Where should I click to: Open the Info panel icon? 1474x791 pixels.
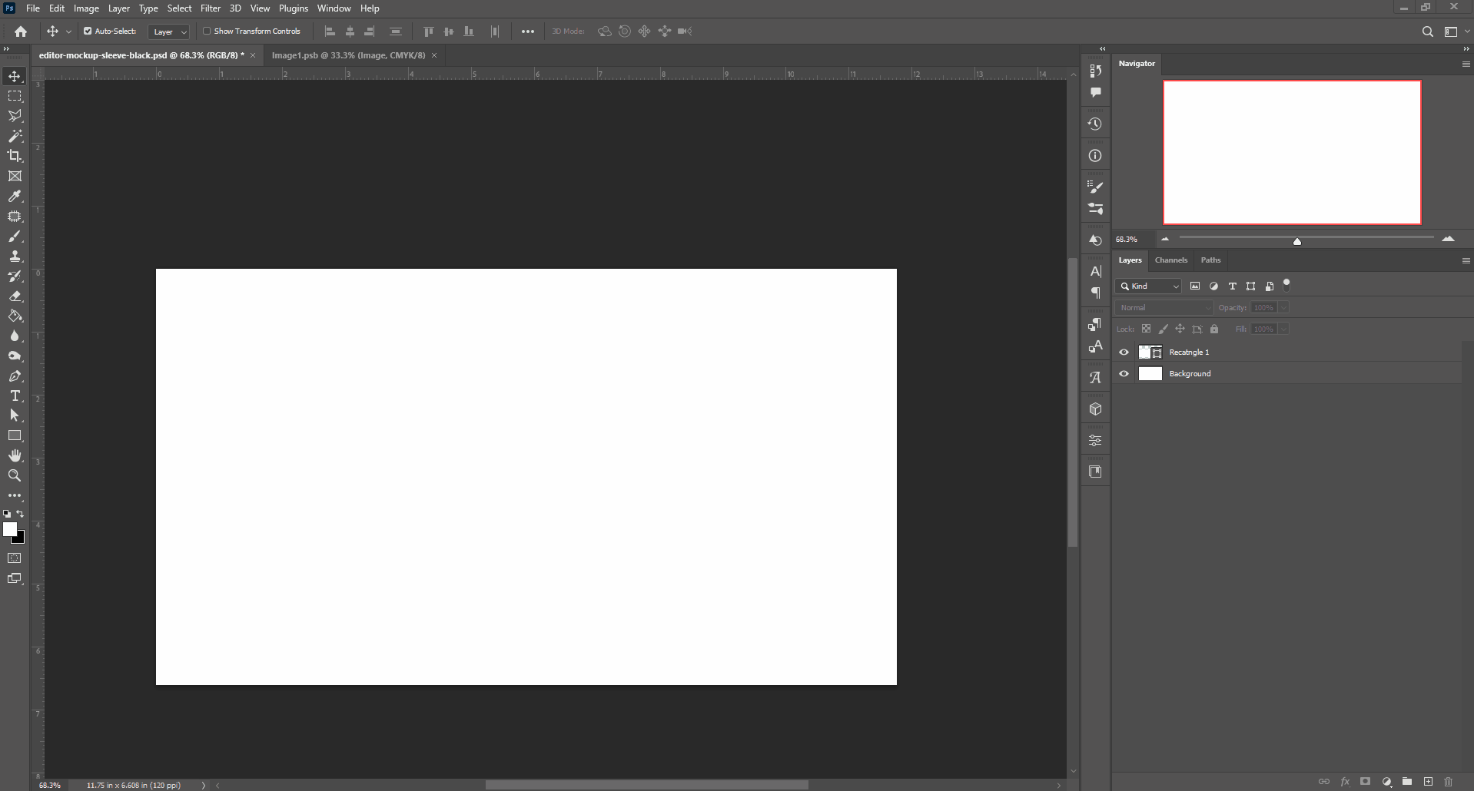tap(1094, 155)
